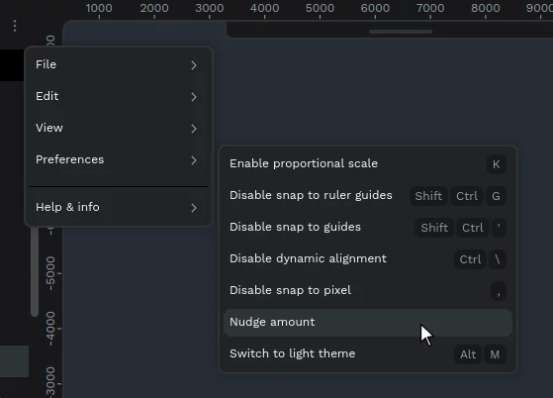Disable dynamic alignment option
This screenshot has width=553, height=398.
tap(368, 259)
